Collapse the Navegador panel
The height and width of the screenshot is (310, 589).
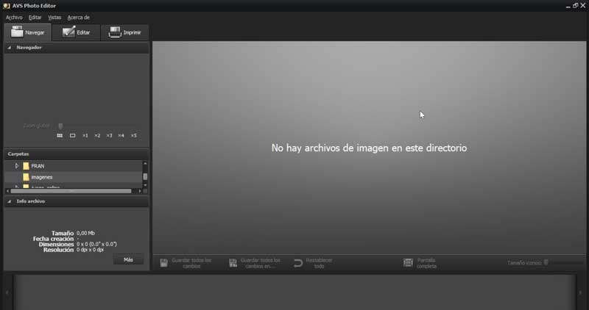[10, 48]
